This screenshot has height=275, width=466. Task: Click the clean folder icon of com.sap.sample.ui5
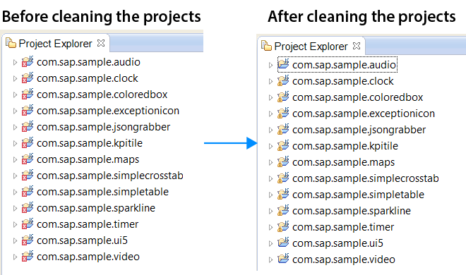283,243
